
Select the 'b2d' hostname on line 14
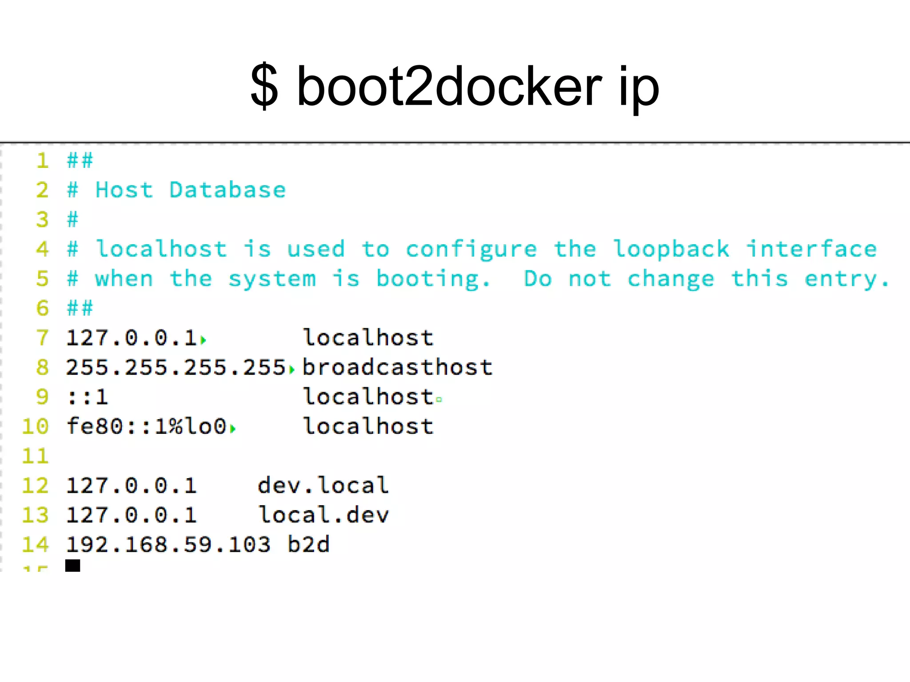[x=309, y=544]
